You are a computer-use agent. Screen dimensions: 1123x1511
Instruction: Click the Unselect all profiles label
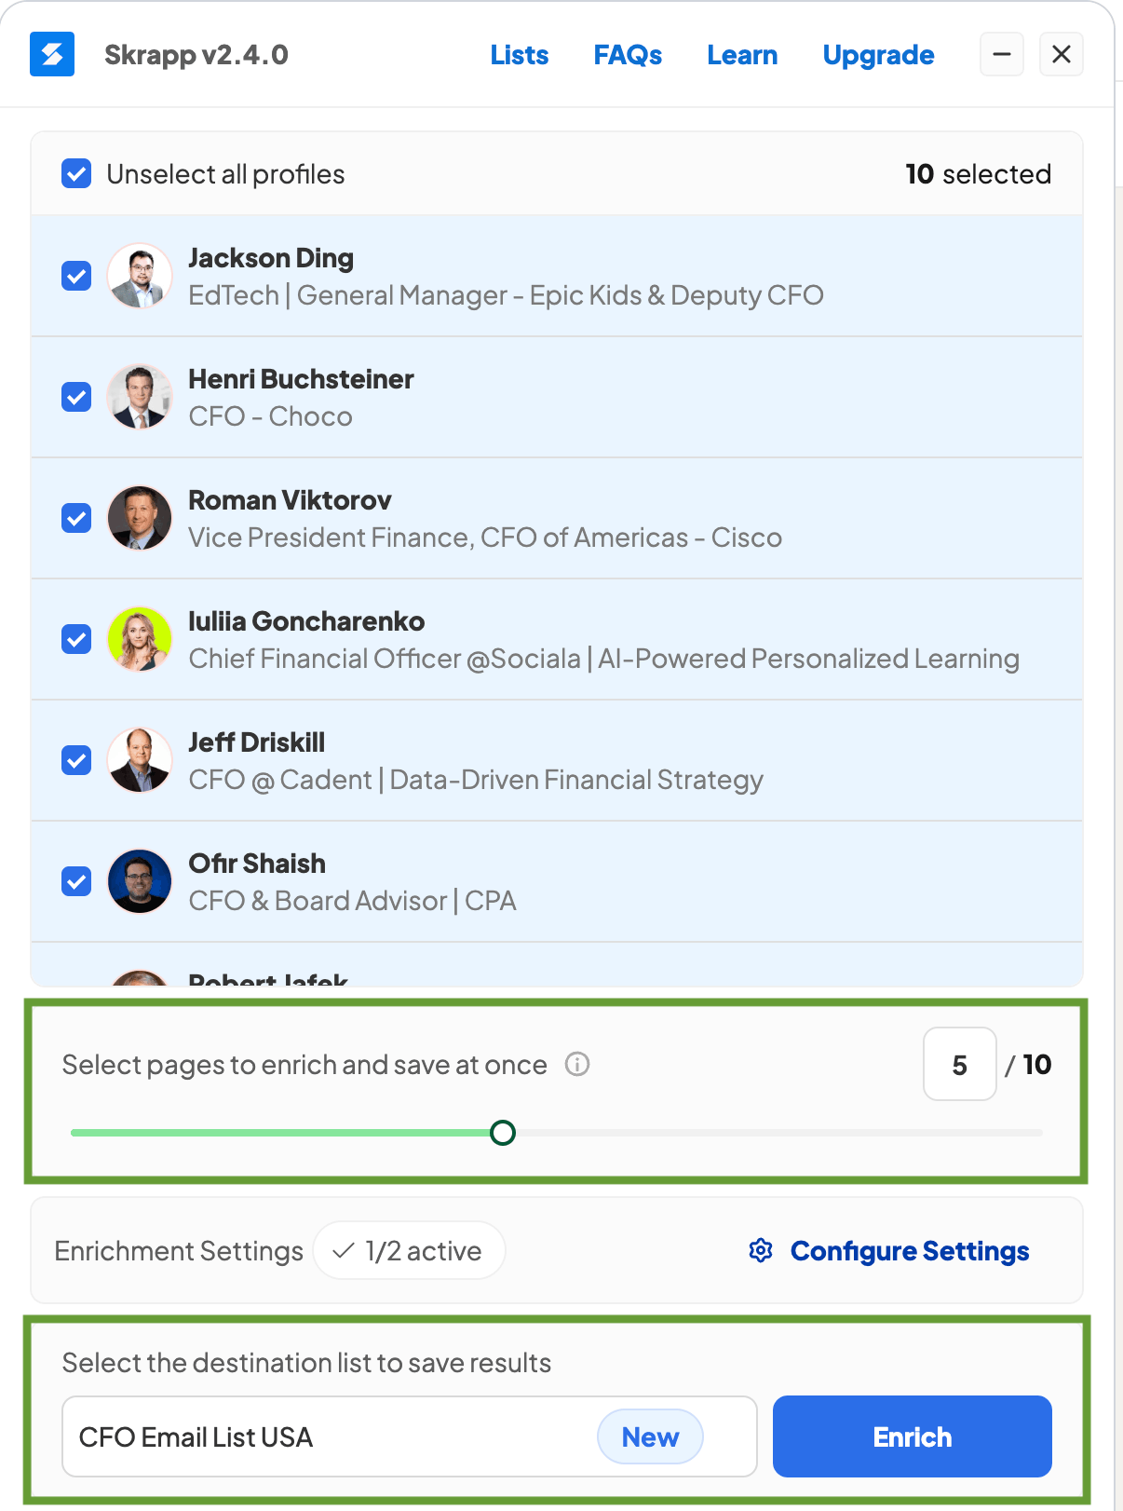(225, 174)
